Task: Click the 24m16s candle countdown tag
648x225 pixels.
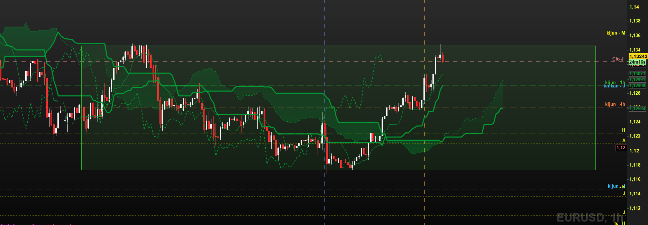Action: pyautogui.click(x=637, y=62)
